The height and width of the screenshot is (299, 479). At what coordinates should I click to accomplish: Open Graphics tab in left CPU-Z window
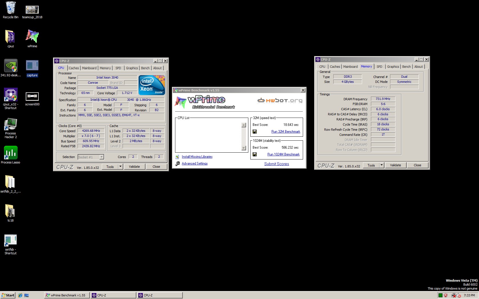[x=132, y=68]
